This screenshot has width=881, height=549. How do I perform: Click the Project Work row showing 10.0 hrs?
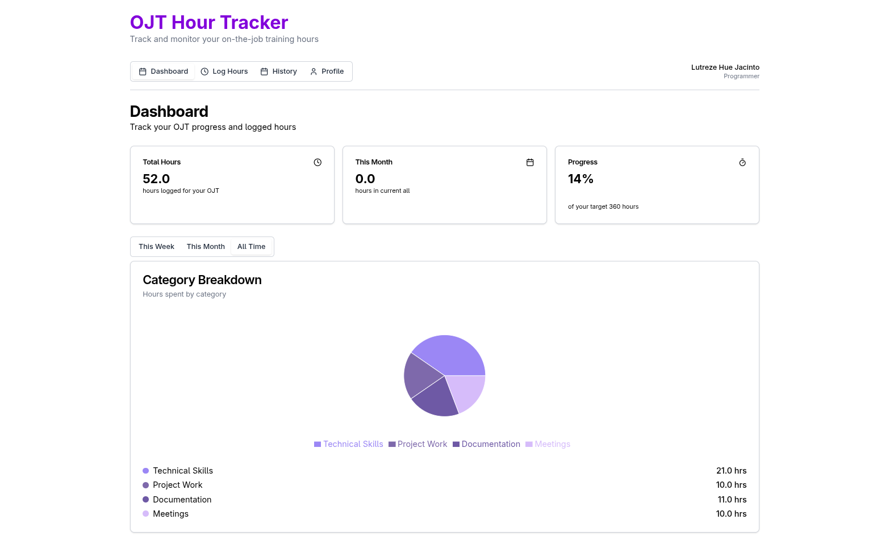click(x=444, y=485)
